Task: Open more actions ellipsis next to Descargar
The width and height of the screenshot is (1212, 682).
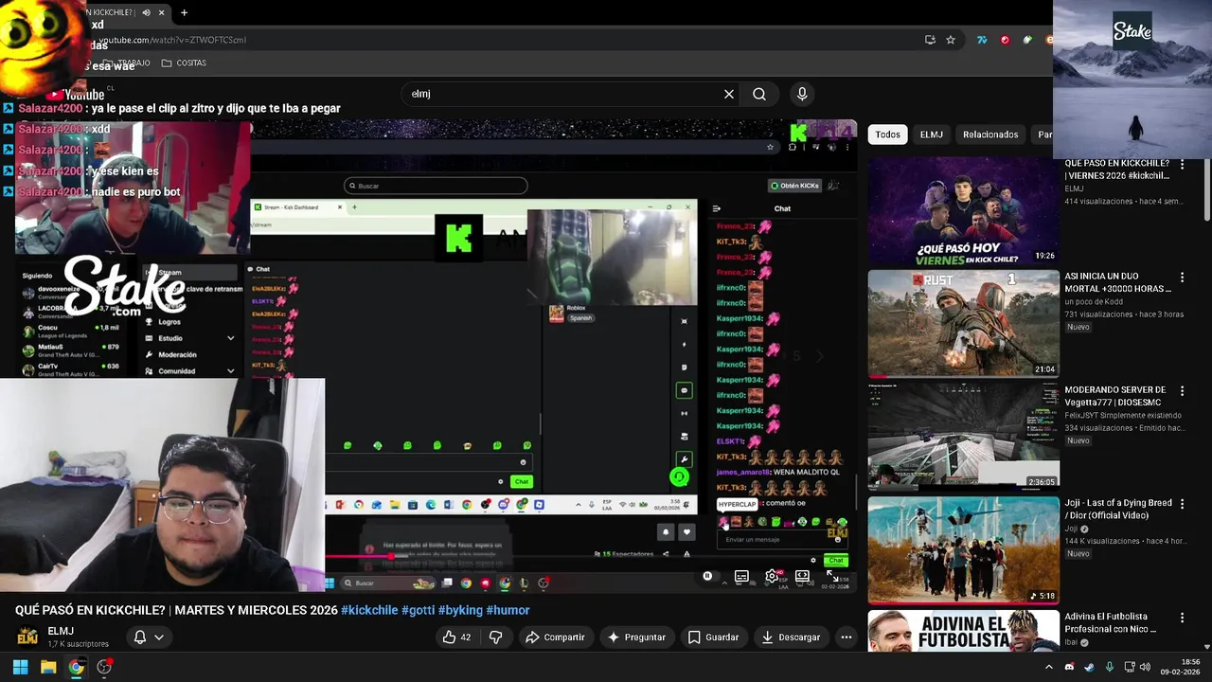Action: click(847, 637)
